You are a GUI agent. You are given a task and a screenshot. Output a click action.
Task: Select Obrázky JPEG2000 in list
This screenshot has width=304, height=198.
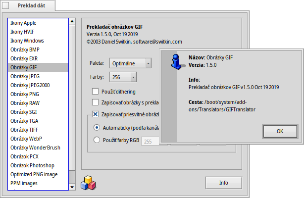30,85
